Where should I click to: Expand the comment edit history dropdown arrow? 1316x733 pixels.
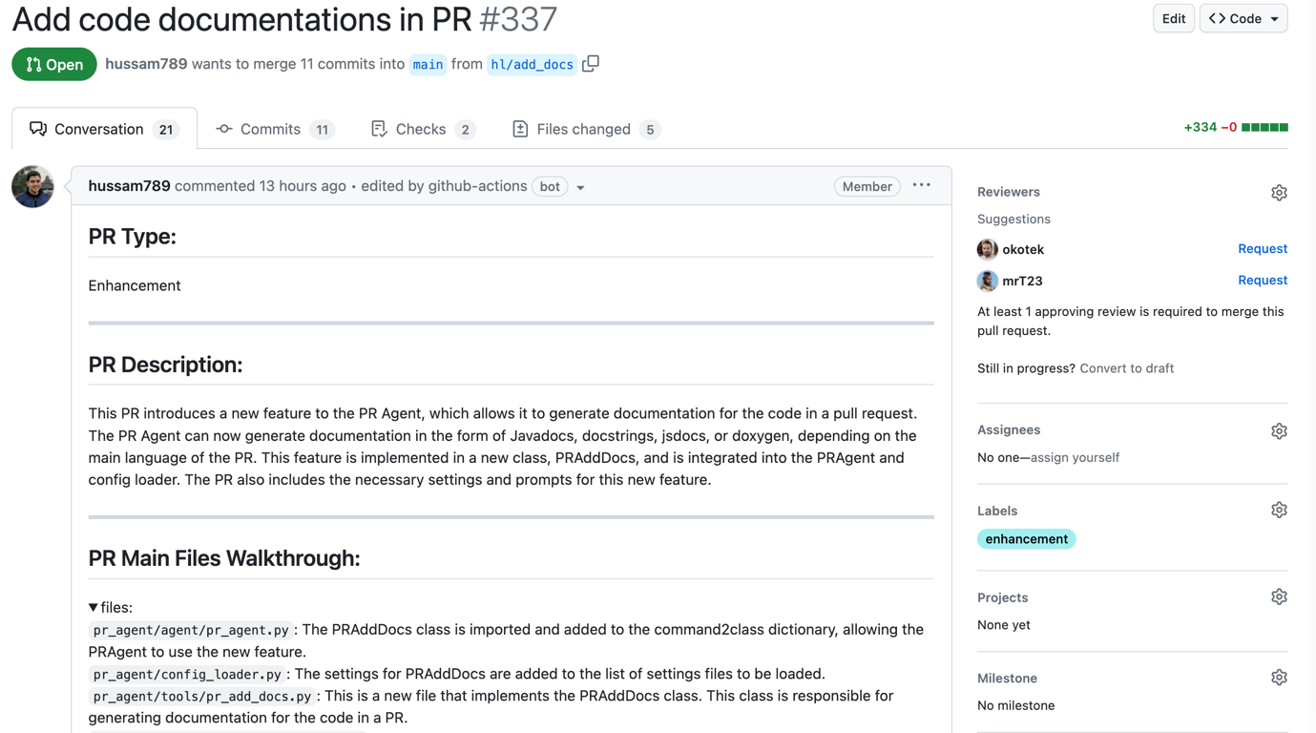(580, 187)
